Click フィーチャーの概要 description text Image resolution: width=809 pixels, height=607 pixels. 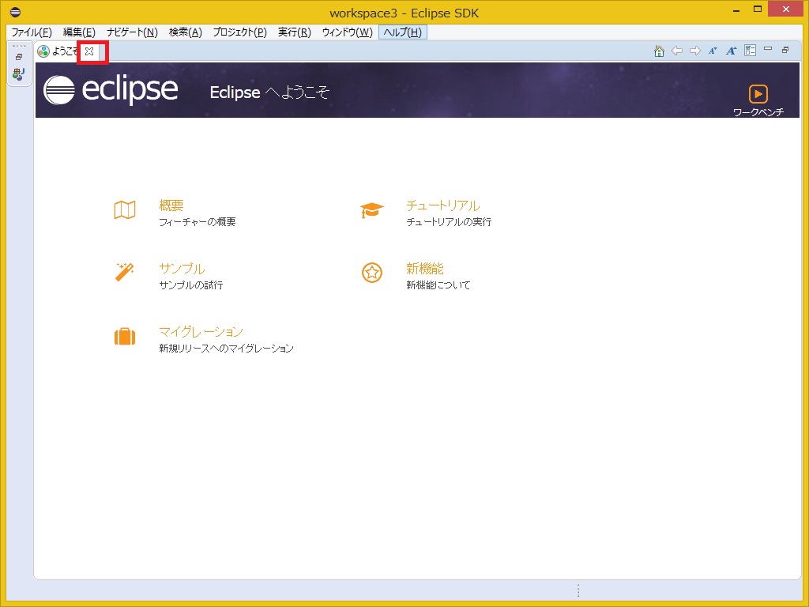pos(197,222)
